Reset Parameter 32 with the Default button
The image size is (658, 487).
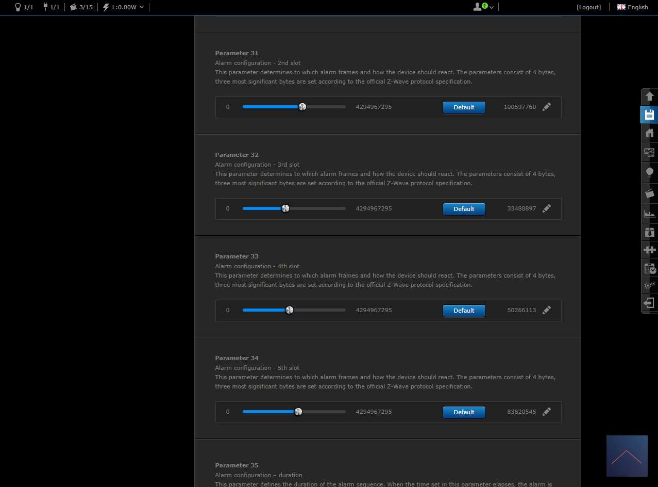pos(464,209)
